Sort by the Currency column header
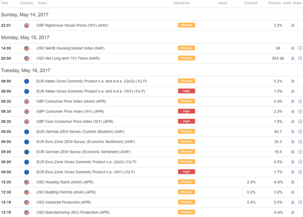This screenshot has width=303, height=217. pos(26,3)
